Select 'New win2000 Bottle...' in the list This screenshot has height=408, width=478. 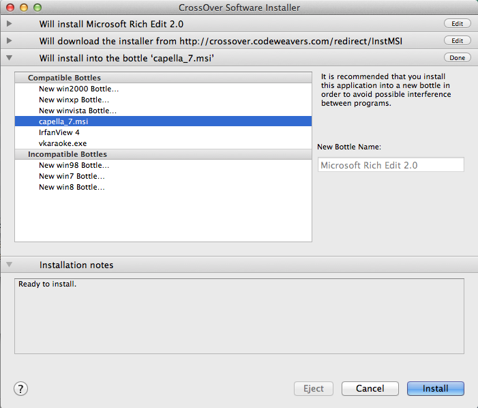coord(163,89)
